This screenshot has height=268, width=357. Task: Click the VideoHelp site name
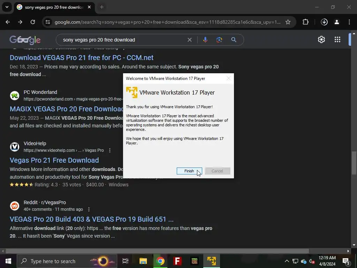(35, 143)
